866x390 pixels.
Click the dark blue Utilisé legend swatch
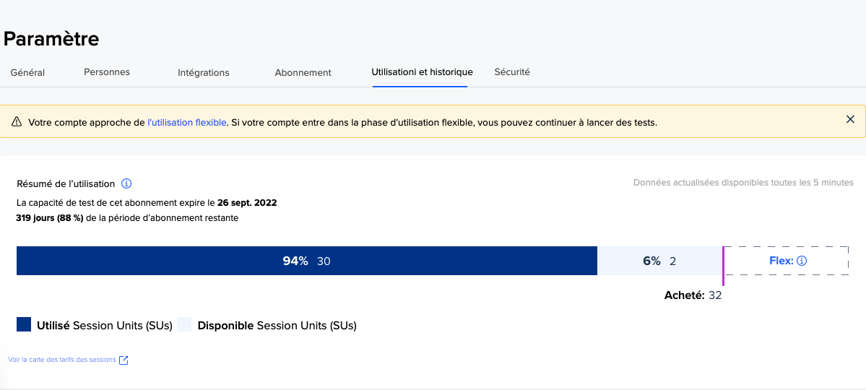tap(24, 324)
